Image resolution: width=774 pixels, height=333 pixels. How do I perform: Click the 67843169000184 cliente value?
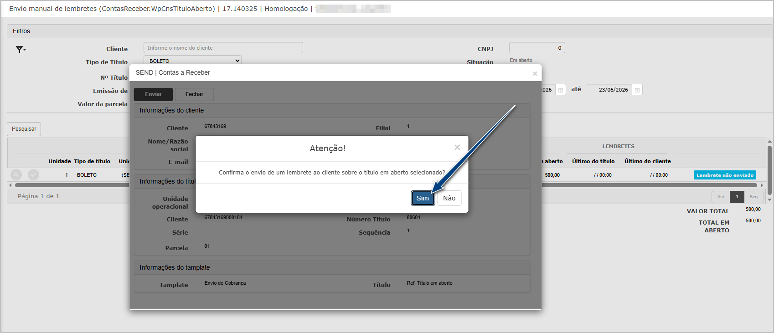pyautogui.click(x=223, y=217)
